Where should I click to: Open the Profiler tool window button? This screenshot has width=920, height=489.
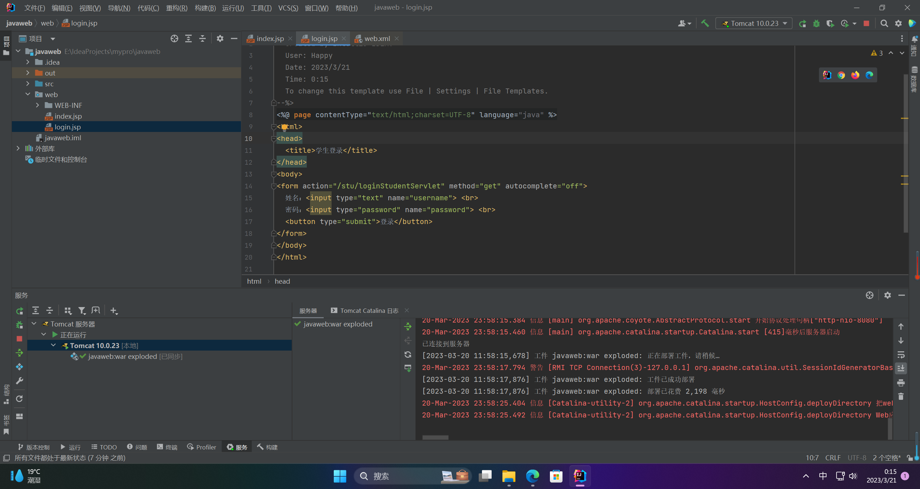(202, 447)
